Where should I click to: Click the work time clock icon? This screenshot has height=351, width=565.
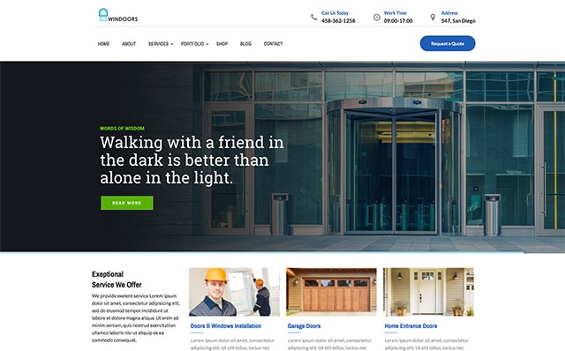click(x=377, y=18)
